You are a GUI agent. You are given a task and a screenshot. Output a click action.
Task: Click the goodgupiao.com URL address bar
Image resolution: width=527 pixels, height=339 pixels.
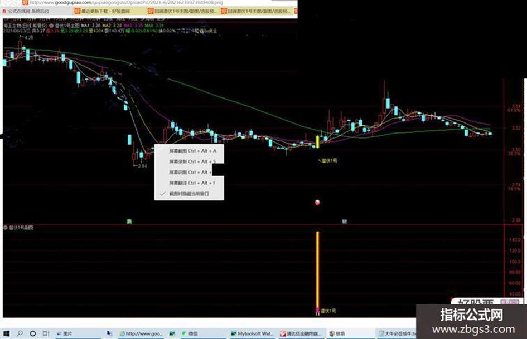[126, 2]
